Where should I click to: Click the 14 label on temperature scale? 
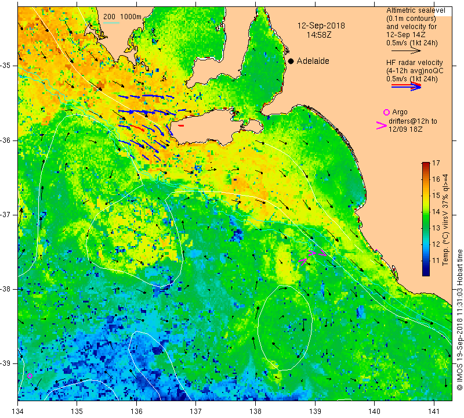(436, 212)
